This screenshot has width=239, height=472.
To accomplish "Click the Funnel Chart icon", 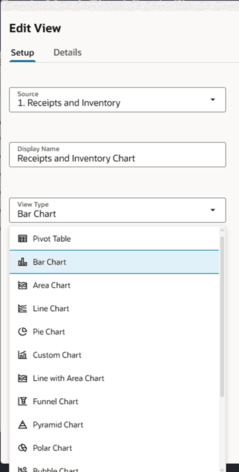I will click(x=23, y=402).
